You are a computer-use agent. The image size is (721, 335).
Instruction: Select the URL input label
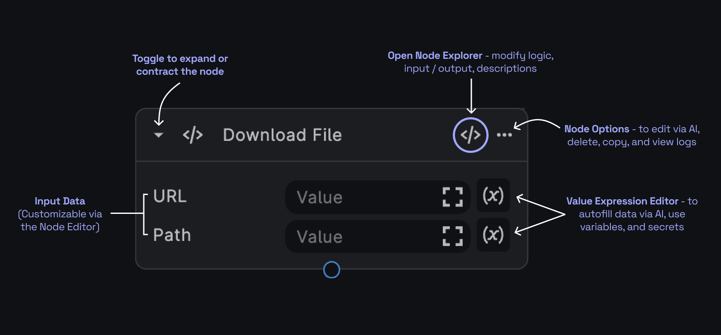click(x=170, y=196)
